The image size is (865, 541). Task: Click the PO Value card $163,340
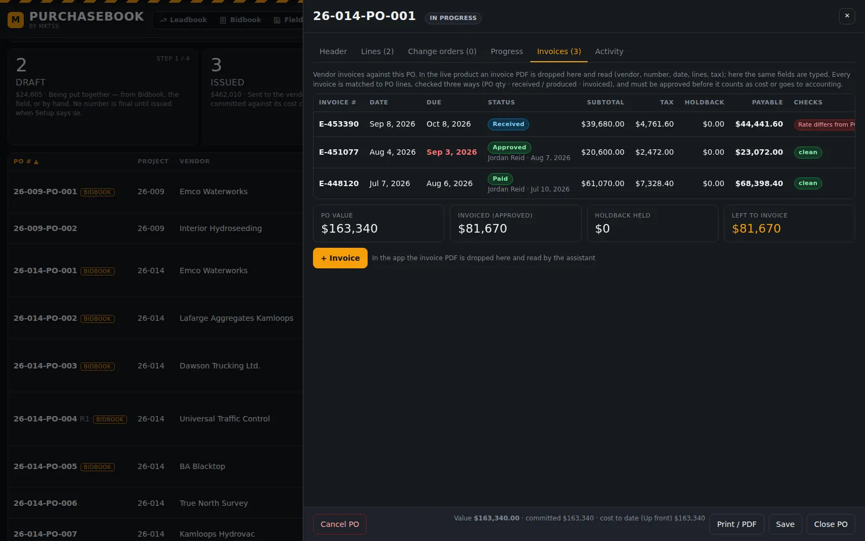click(378, 223)
